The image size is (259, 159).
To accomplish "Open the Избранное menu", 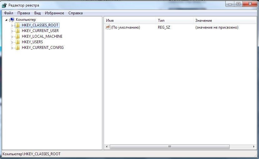I will pyautogui.click(x=54, y=13).
